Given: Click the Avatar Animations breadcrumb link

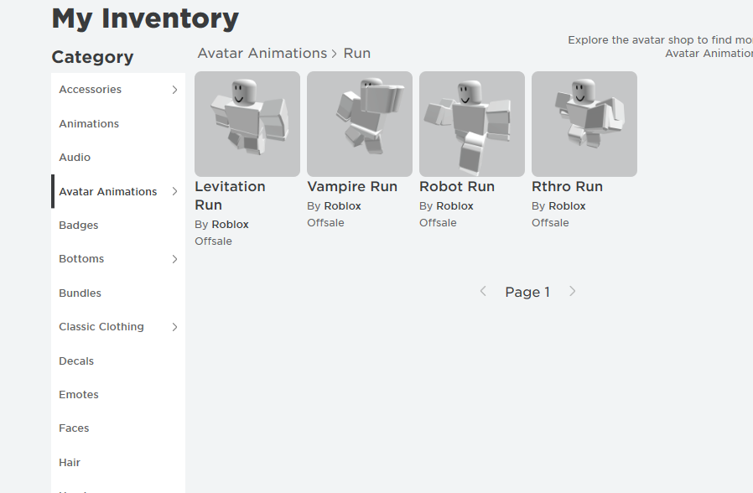Looking at the screenshot, I should [262, 54].
